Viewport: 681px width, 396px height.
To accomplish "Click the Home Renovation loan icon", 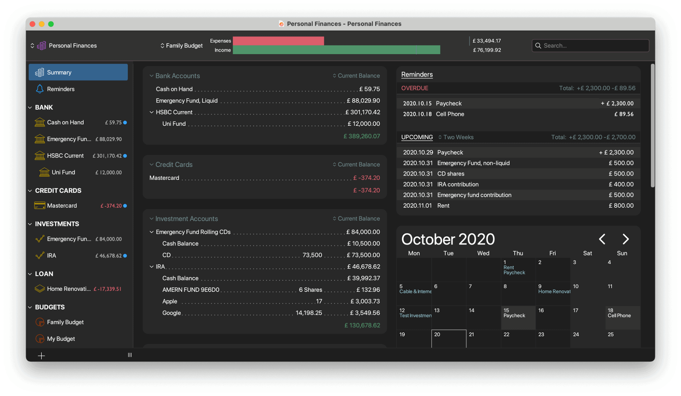I will pos(40,289).
